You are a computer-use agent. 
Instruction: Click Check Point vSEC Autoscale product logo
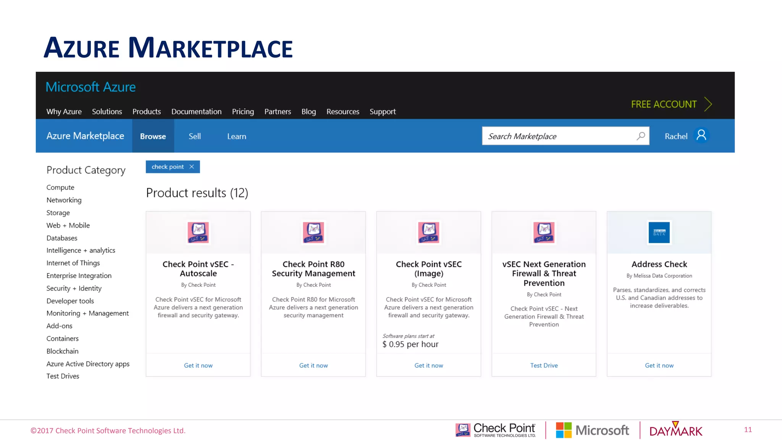pyautogui.click(x=198, y=232)
